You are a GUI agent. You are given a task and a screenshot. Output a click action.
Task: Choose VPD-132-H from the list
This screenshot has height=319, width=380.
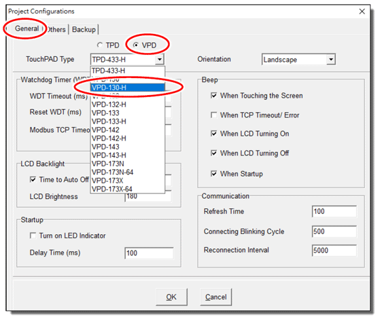[x=128, y=105]
